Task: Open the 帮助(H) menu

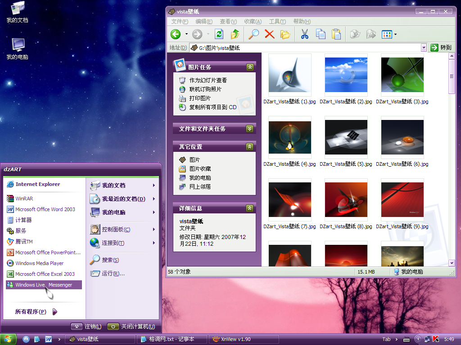Action: (x=302, y=22)
